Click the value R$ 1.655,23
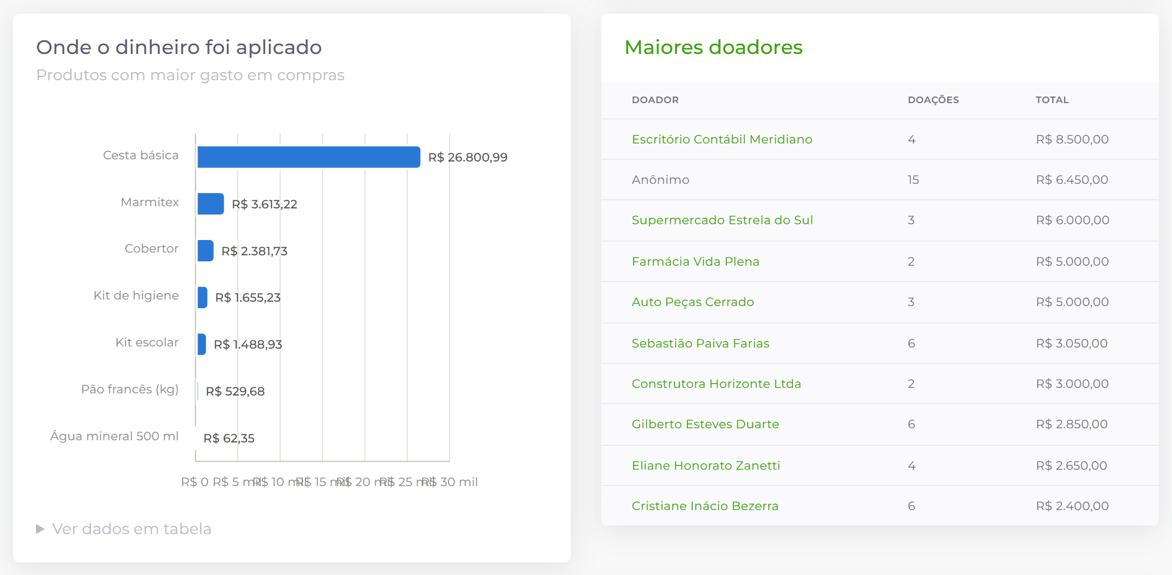 click(x=248, y=297)
